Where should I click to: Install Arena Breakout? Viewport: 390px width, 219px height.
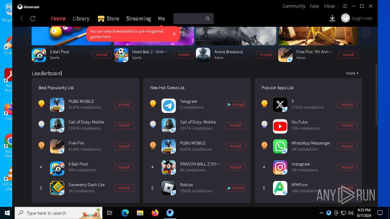(266, 55)
